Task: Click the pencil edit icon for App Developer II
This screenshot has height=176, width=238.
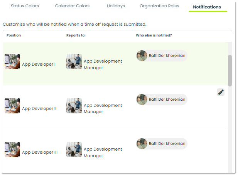Action: (221, 92)
